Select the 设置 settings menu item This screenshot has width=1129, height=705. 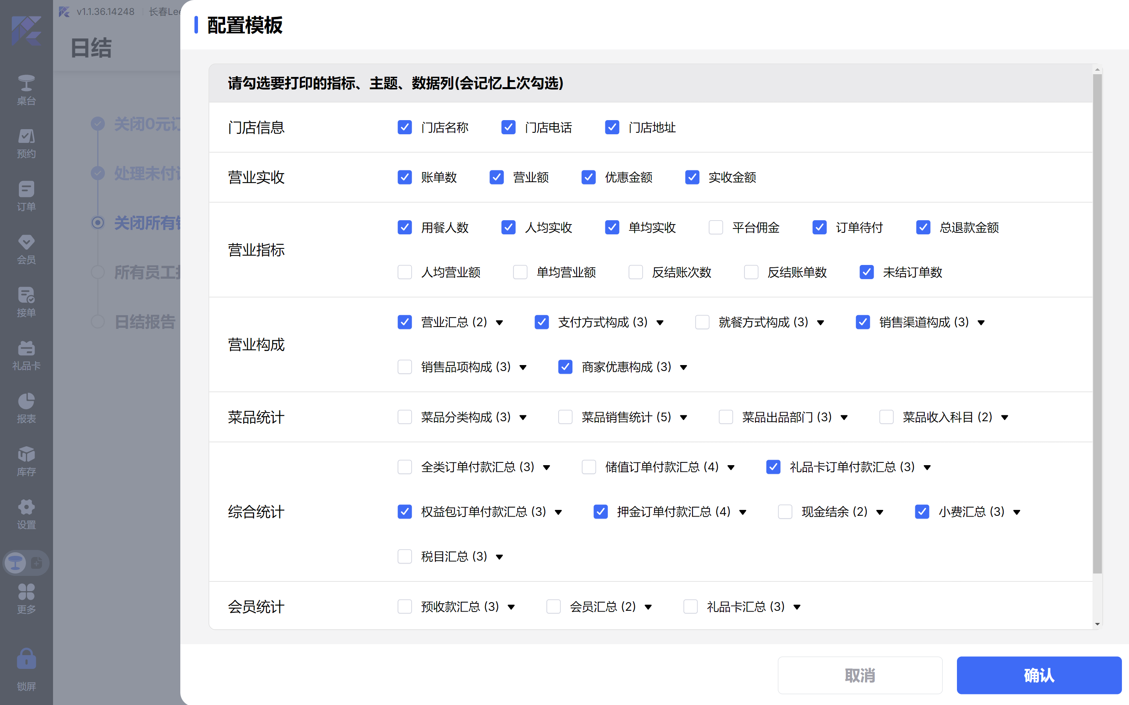click(x=26, y=513)
